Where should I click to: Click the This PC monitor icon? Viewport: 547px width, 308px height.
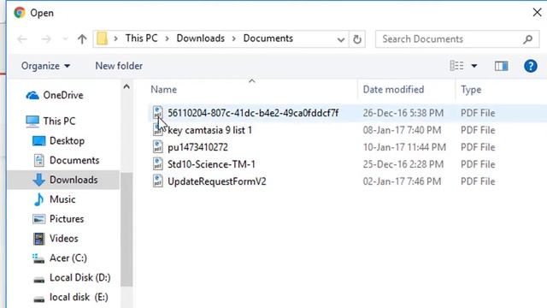pyautogui.click(x=32, y=121)
